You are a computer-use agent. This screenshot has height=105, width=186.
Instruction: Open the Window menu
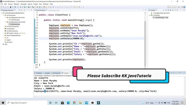click(46, 4)
